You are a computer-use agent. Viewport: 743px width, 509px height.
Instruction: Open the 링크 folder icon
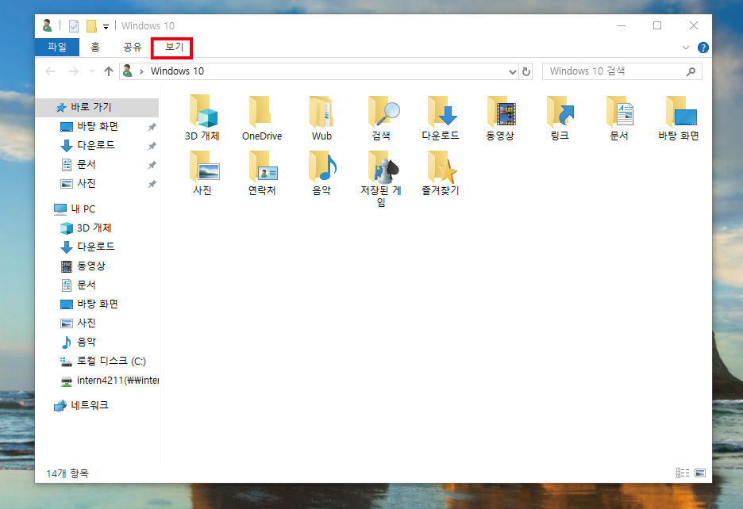(560, 117)
